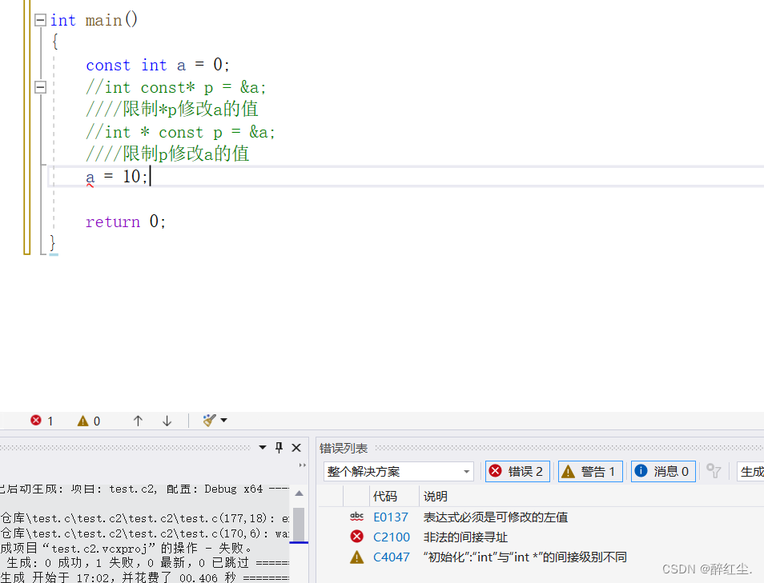This screenshot has height=583, width=764.
Task: Go to next issue down arrow
Action: pos(167,421)
